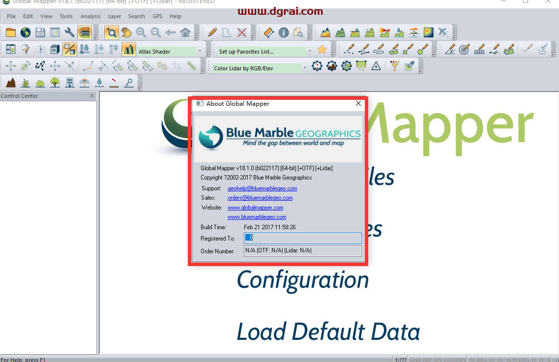Click the favorites star icon
The width and height of the screenshot is (559, 362).
tap(322, 49)
